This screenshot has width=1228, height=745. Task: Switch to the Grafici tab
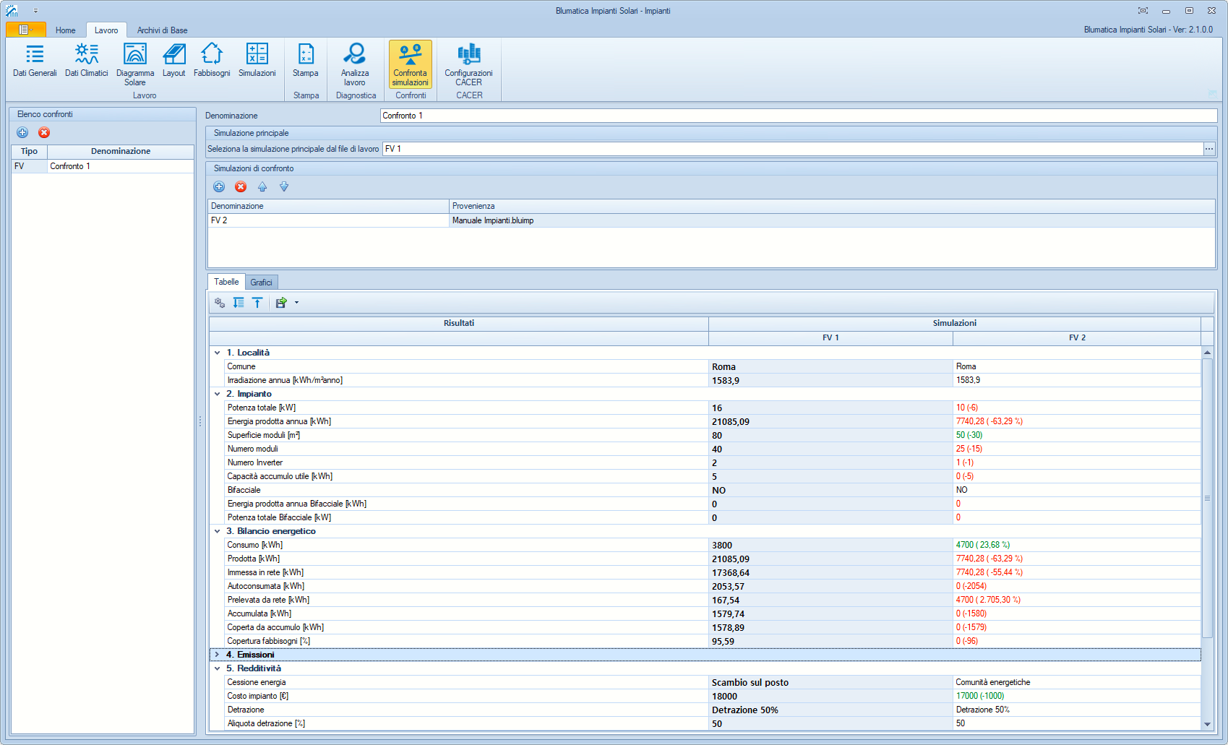point(261,283)
